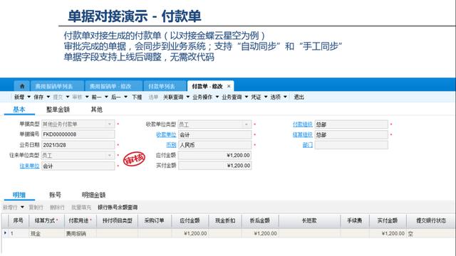The width and height of the screenshot is (456, 256).
Task: Select the 基本 tab
Action: [19, 110]
